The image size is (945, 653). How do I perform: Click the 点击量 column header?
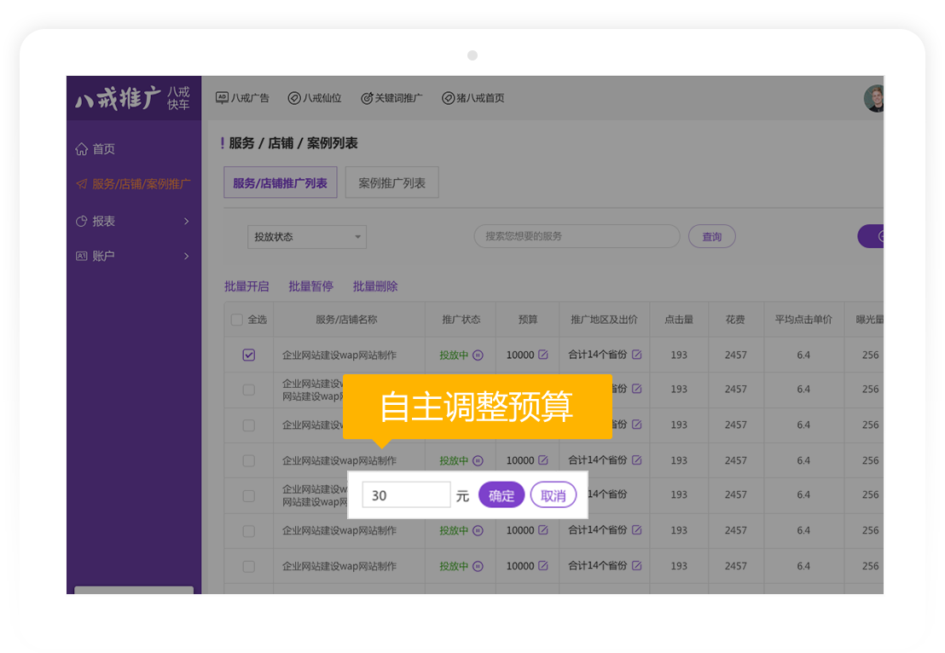(x=679, y=320)
